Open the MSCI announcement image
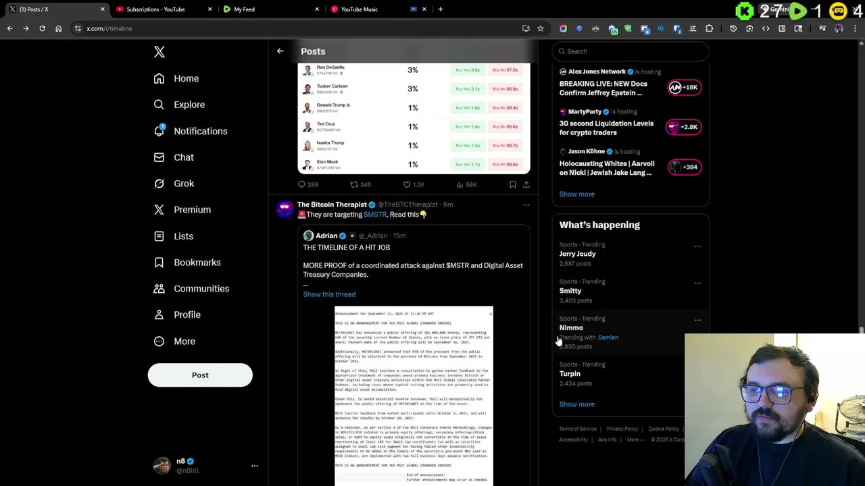The image size is (865, 486). (414, 396)
